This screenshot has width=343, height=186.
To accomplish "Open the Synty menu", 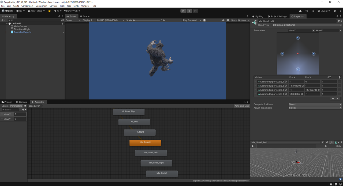I will [76, 6].
